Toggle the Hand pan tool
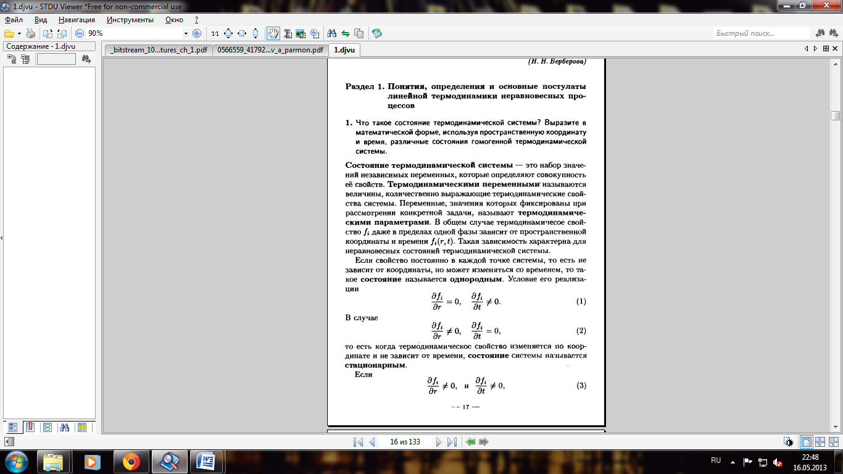 point(273,33)
